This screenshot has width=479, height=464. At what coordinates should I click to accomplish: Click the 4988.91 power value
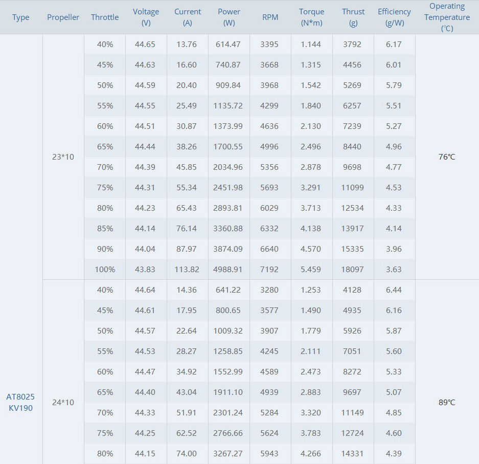pyautogui.click(x=228, y=269)
